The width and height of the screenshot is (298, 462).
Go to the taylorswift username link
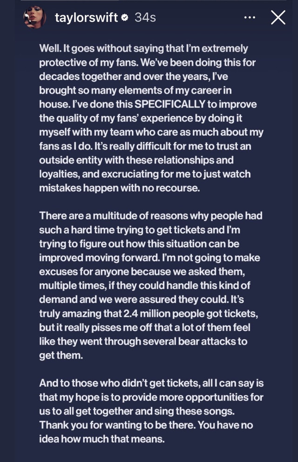[86, 18]
